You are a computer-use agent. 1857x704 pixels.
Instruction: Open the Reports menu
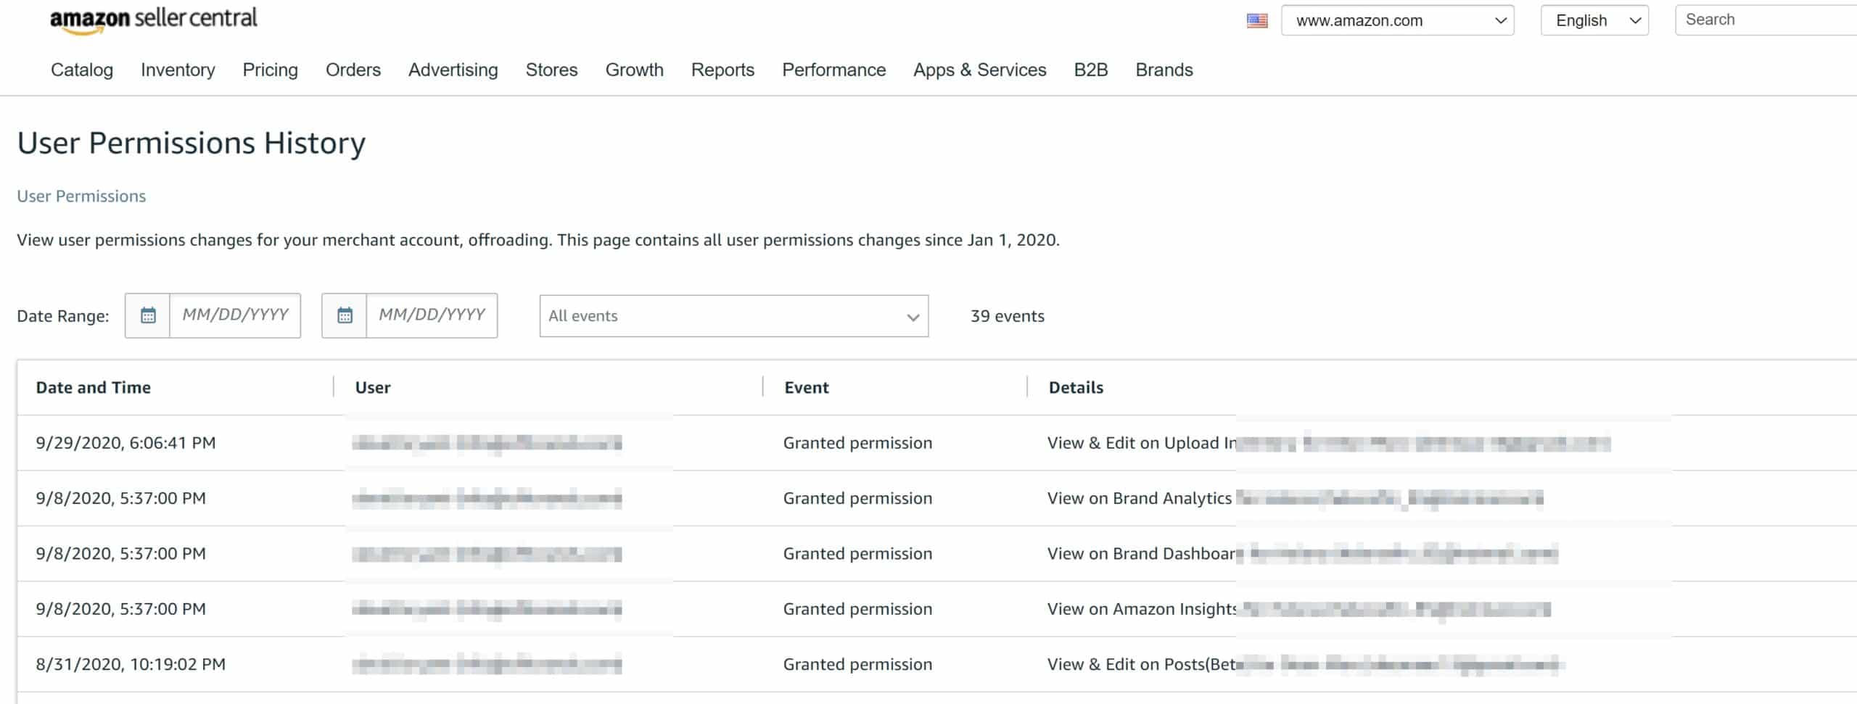pos(722,70)
